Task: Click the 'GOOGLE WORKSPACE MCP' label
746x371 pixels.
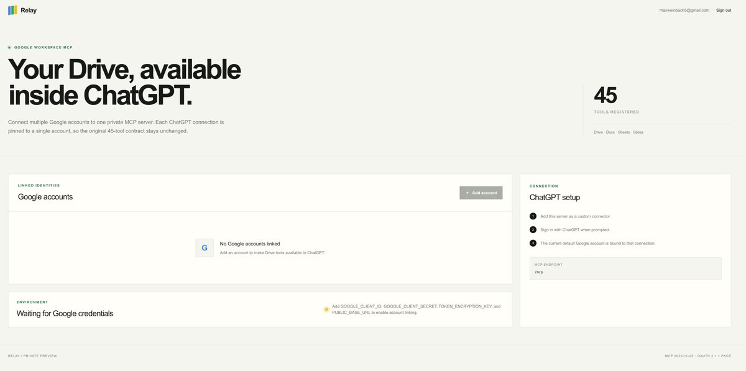Action: tap(44, 47)
